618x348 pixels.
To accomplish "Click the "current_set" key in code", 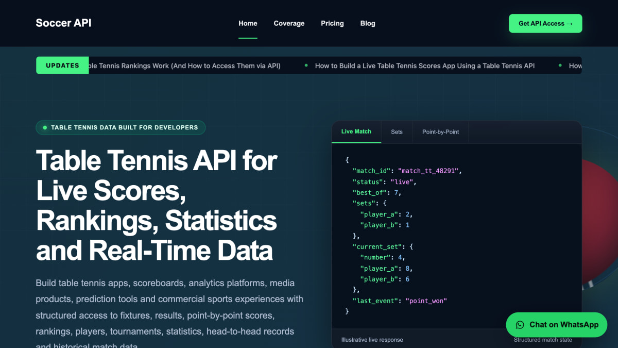I will 378,246.
